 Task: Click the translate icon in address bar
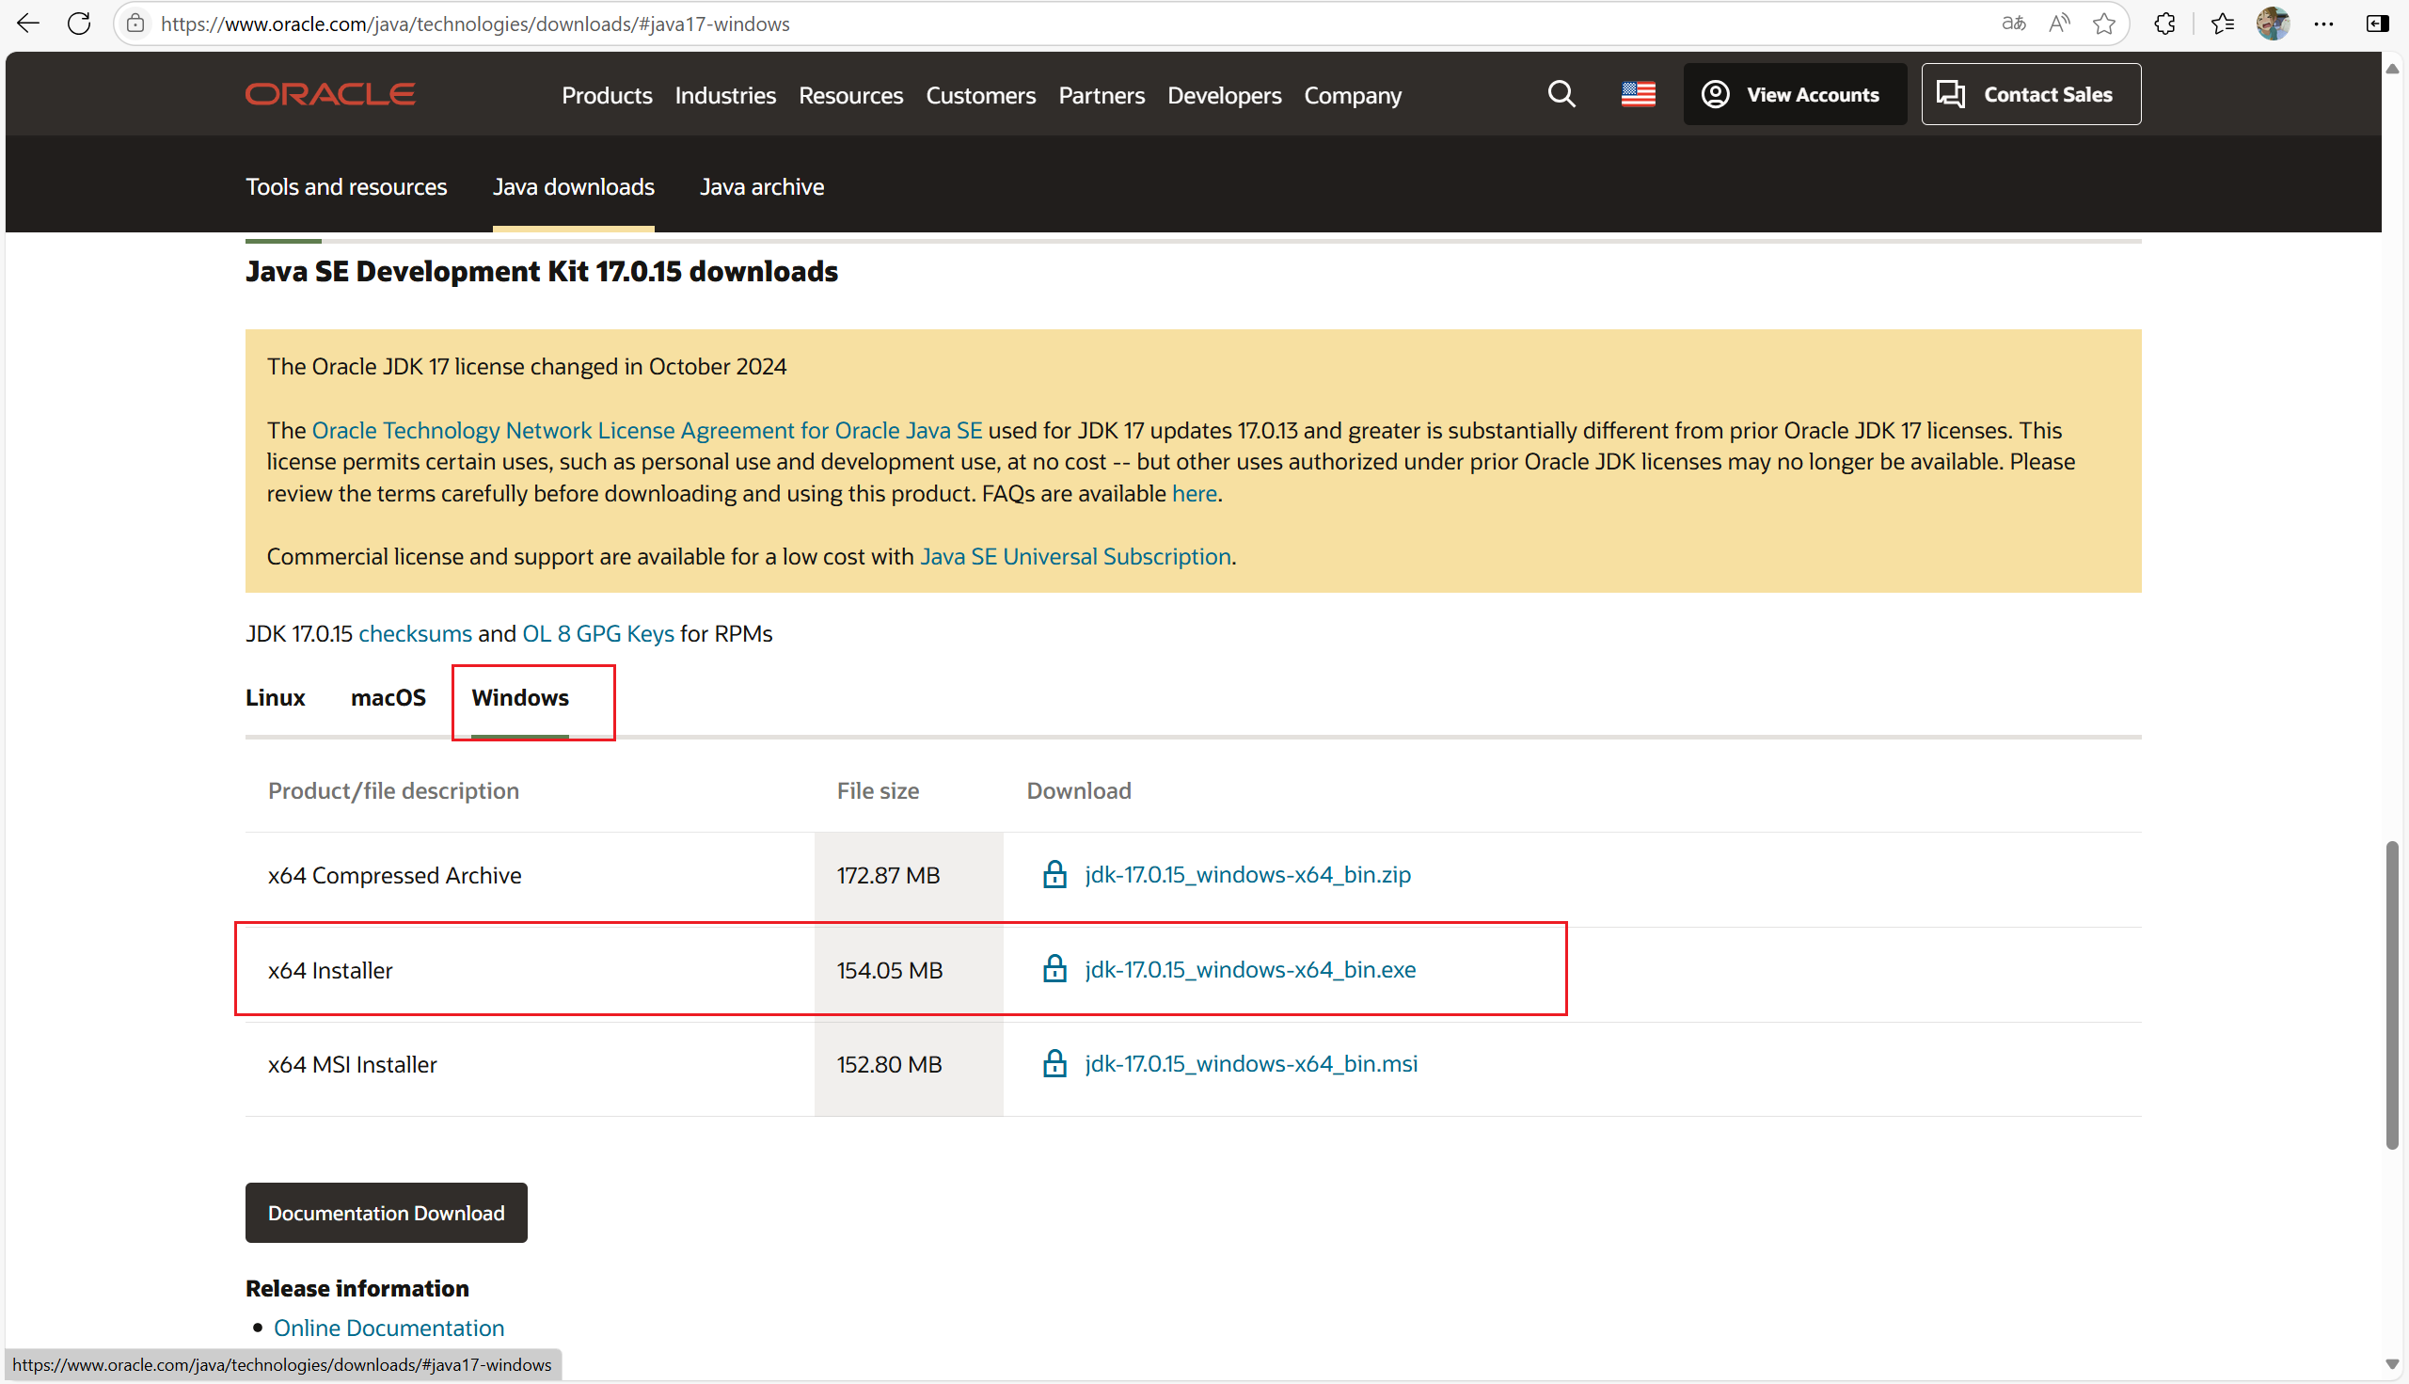pos(2013,24)
